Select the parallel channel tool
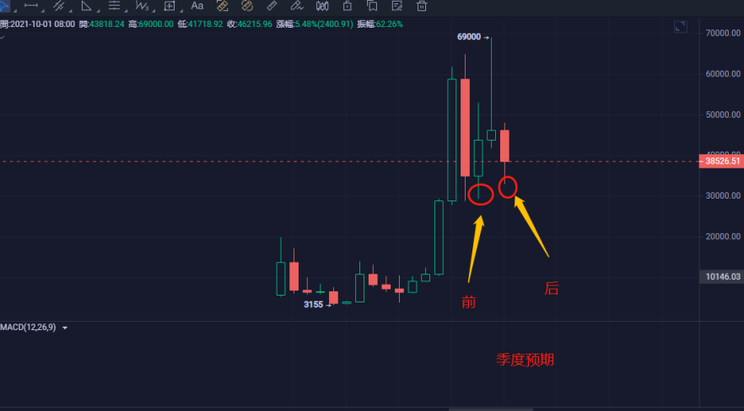The width and height of the screenshot is (744, 411). 59,5
